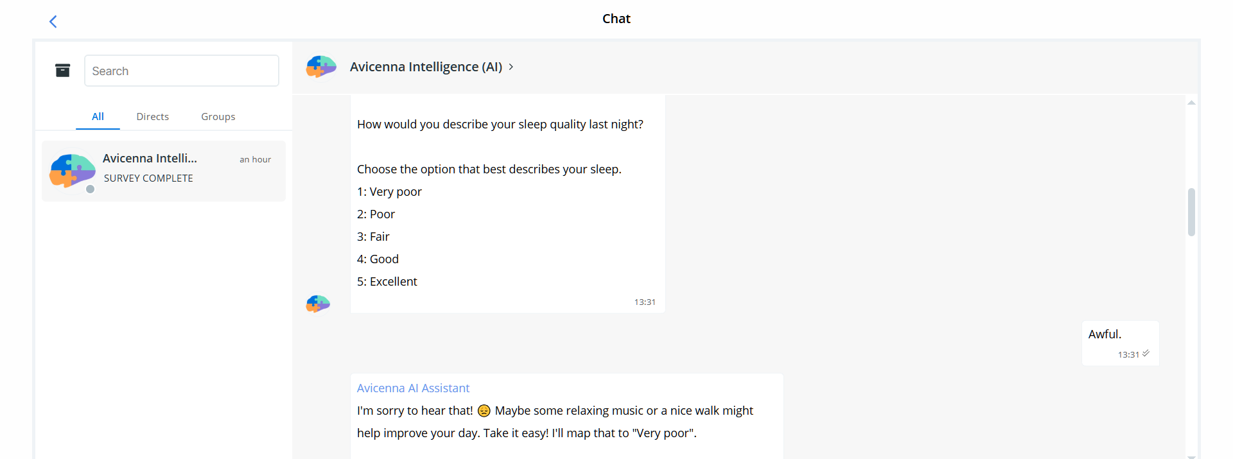Click the scrollbar down arrow
This screenshot has height=459, width=1233.
1191,456
